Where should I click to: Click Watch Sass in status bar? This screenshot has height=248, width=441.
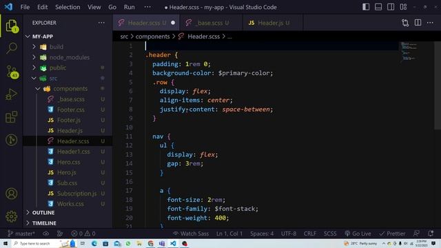coord(191,234)
